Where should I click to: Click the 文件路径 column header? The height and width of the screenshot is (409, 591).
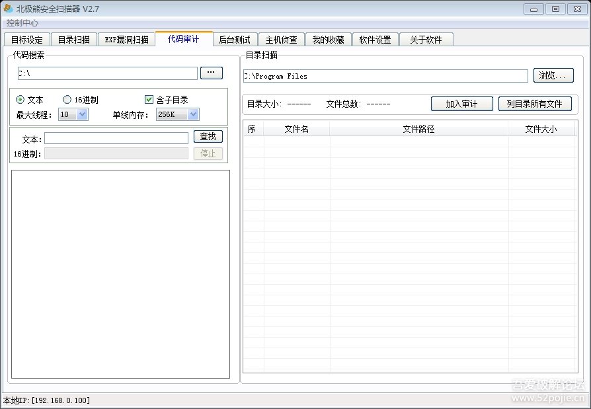click(x=418, y=130)
